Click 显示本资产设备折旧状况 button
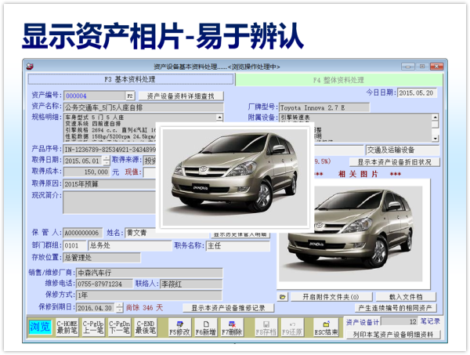Screen dimensions: 470x355 point(395,162)
